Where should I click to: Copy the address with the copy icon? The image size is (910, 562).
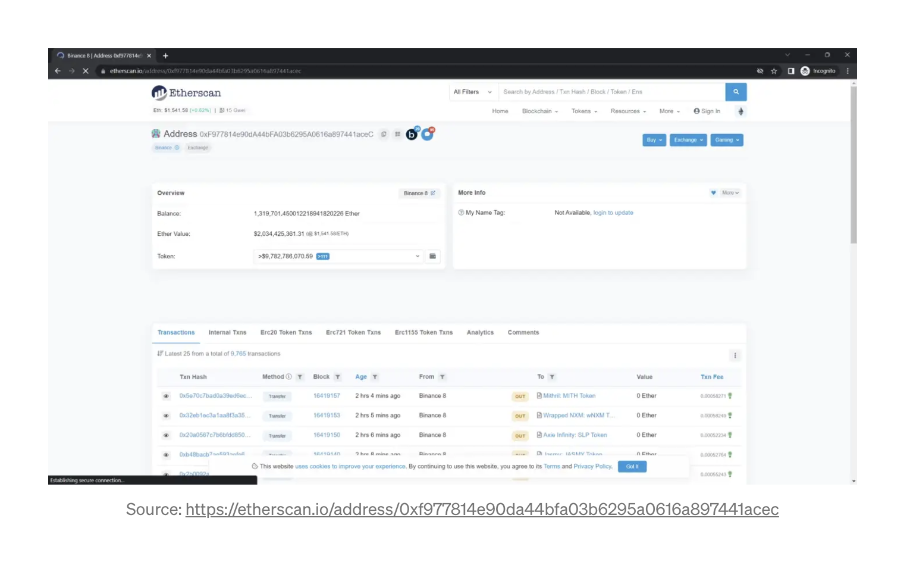[384, 135]
